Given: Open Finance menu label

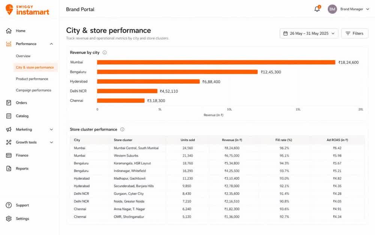Looking at the screenshot, I should [22, 155].
